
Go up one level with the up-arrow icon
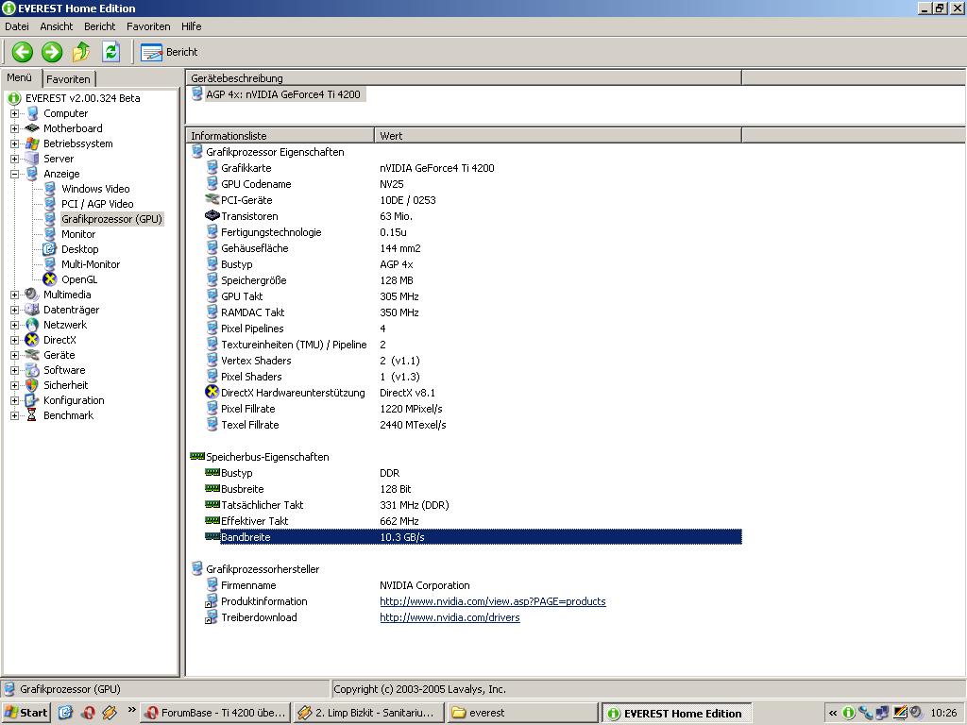(x=81, y=52)
